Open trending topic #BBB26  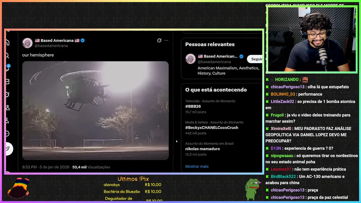193,106
